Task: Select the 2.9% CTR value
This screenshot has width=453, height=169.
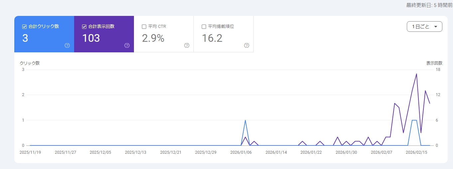Action: tap(153, 38)
